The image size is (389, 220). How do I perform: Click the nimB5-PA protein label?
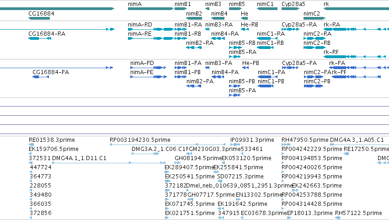[242, 91]
